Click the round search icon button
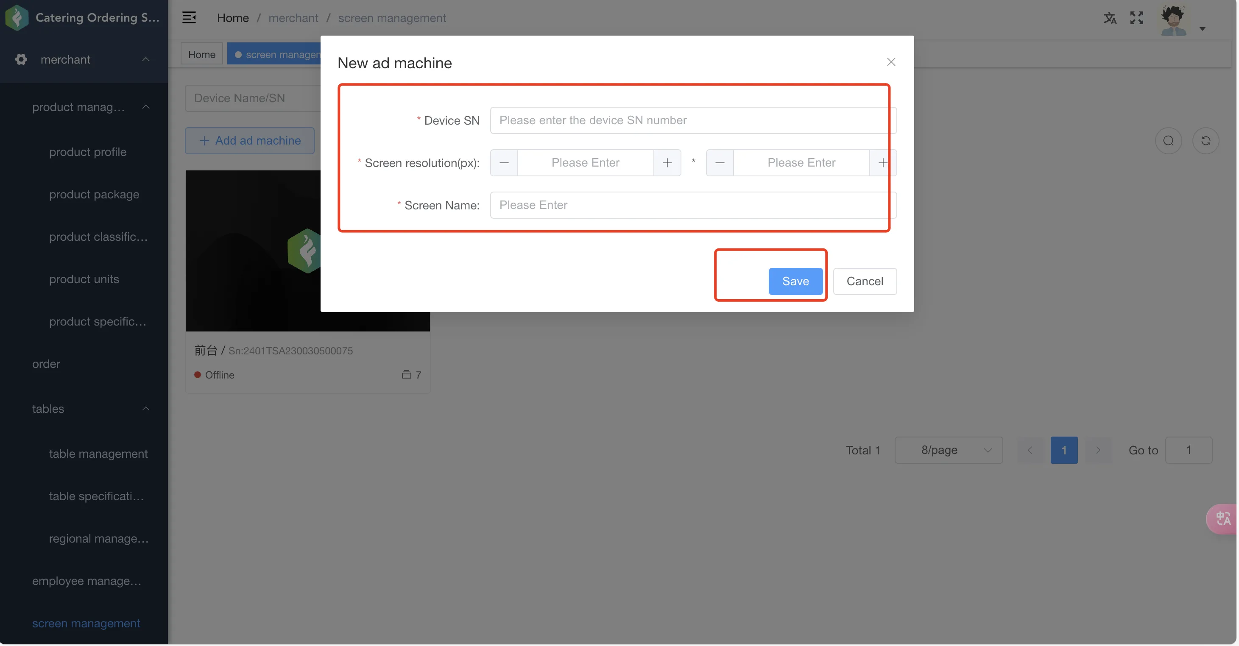 pyautogui.click(x=1168, y=140)
